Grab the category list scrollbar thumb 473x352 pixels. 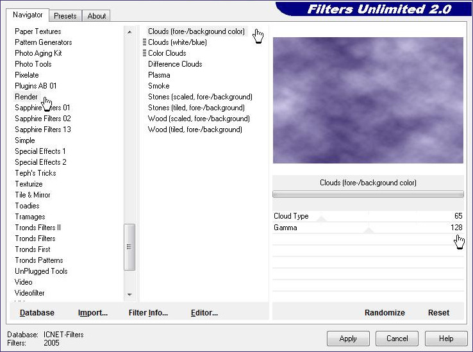[129, 247]
